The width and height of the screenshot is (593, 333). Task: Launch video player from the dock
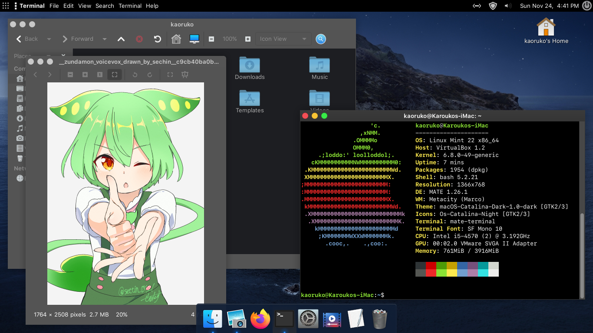(x=332, y=320)
